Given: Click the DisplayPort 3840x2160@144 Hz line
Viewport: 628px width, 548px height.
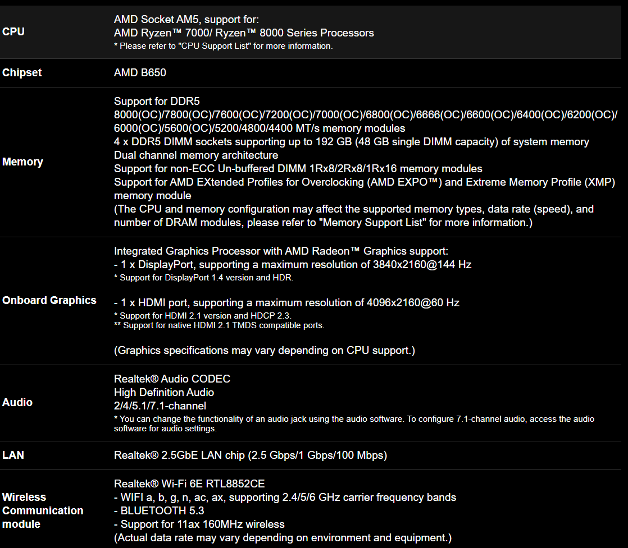Looking at the screenshot, I should (292, 264).
